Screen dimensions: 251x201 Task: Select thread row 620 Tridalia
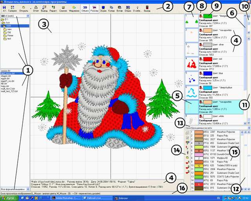point(215,165)
